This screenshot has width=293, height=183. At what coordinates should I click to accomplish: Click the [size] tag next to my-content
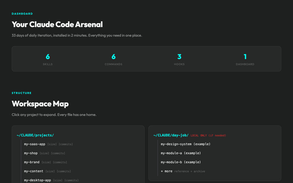pos(50,171)
